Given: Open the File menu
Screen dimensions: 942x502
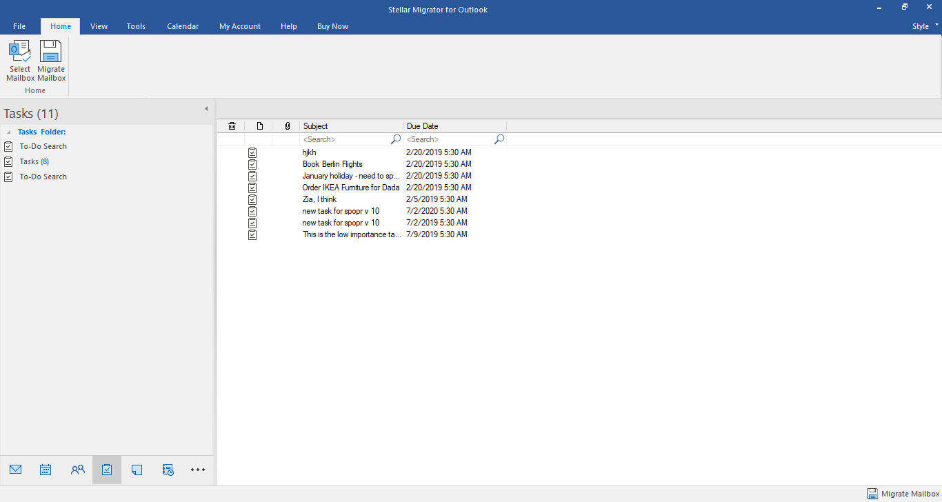Looking at the screenshot, I should pos(19,26).
